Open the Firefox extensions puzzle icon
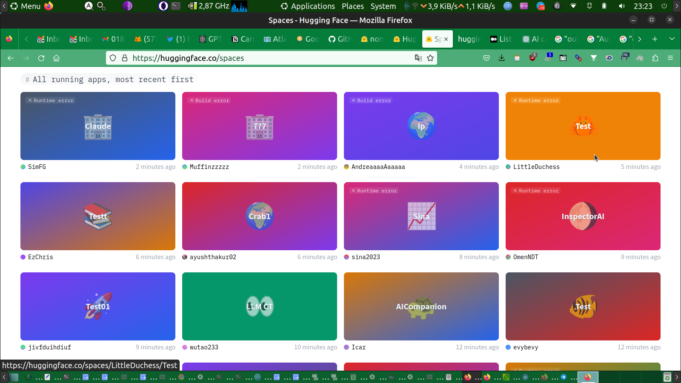The height and width of the screenshot is (383, 681). point(655,58)
